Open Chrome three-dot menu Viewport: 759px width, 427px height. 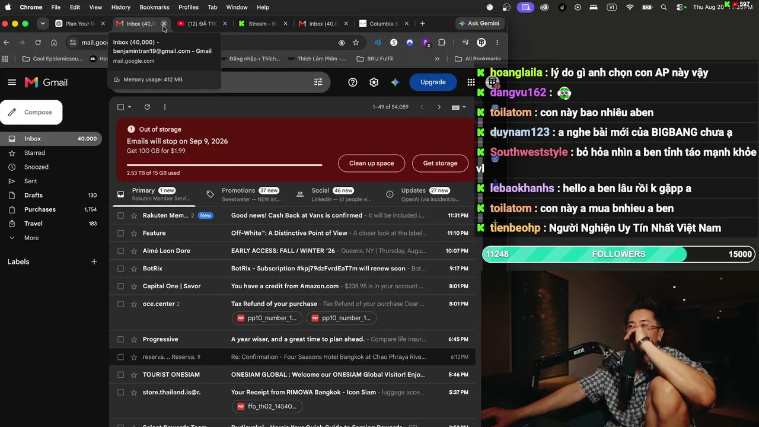(x=497, y=42)
